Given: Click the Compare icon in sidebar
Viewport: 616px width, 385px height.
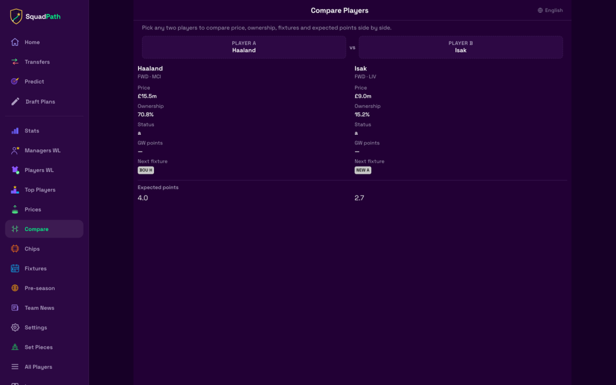Looking at the screenshot, I should click(15, 229).
